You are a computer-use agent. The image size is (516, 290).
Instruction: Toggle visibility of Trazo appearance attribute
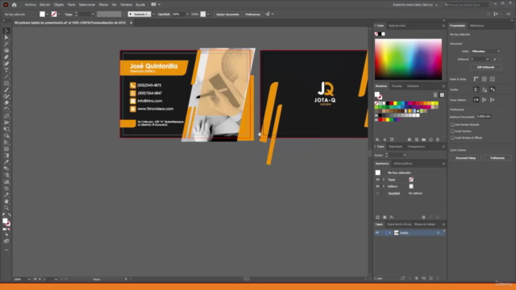click(x=377, y=180)
